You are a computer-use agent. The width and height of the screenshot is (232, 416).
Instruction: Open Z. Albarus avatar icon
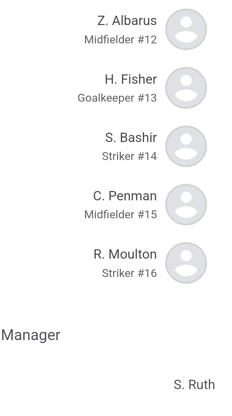point(186,30)
